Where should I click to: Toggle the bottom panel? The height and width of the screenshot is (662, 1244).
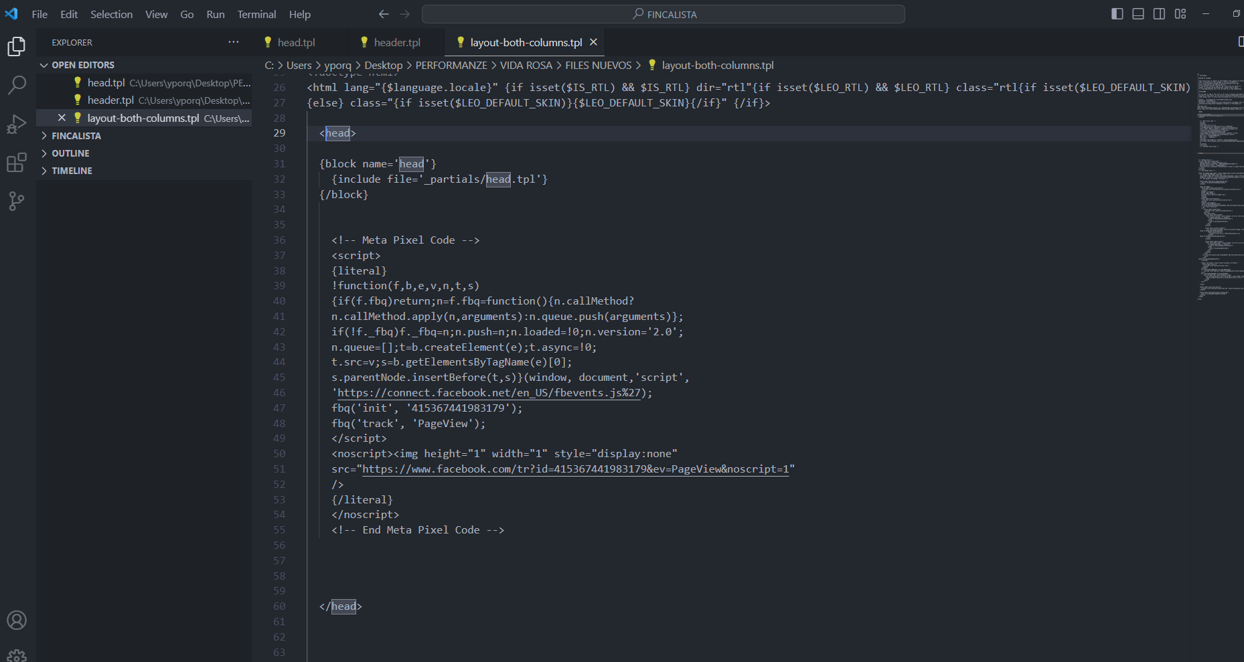coord(1138,14)
